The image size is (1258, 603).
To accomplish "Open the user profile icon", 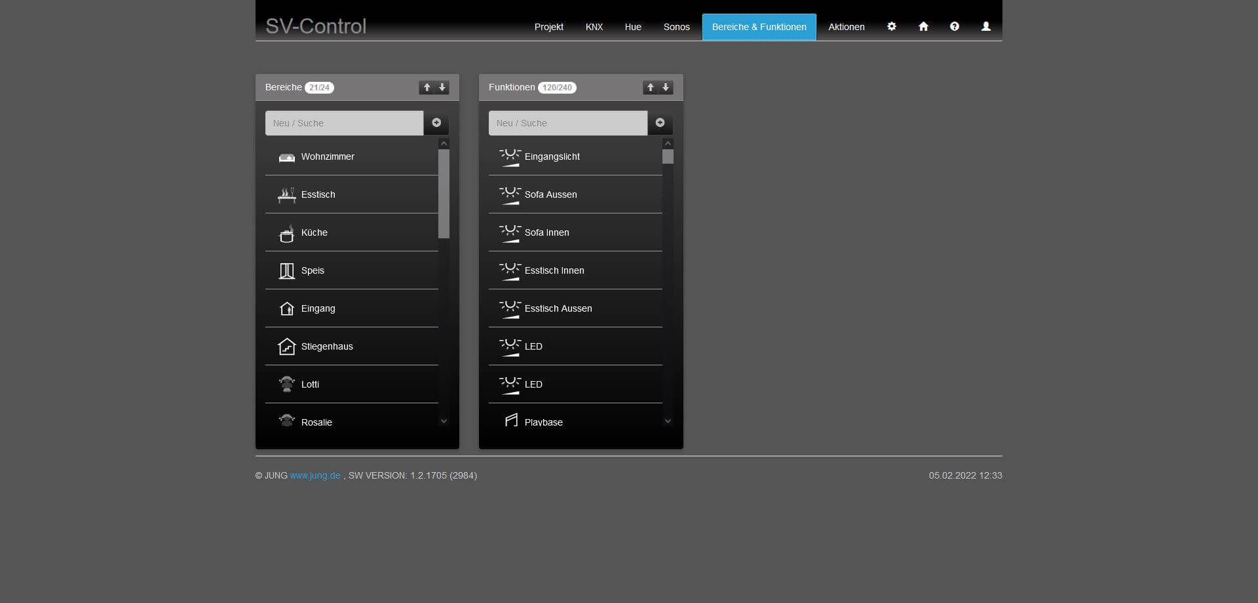I will (985, 26).
